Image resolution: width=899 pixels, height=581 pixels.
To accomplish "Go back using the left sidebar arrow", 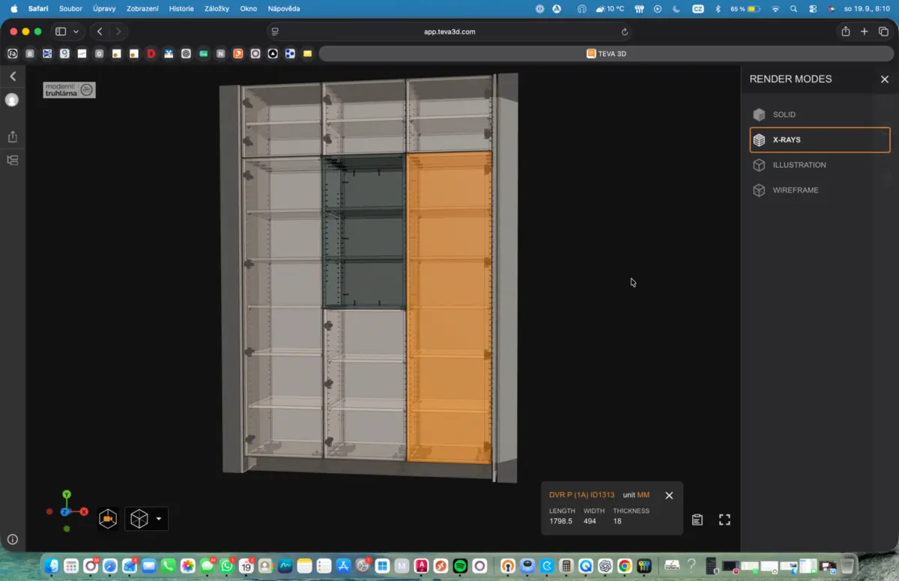I will 13,76.
